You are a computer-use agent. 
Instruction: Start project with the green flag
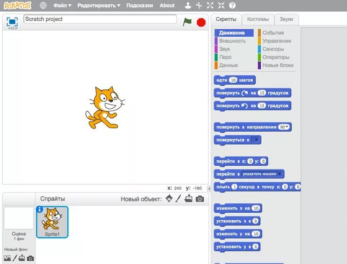[x=187, y=22]
